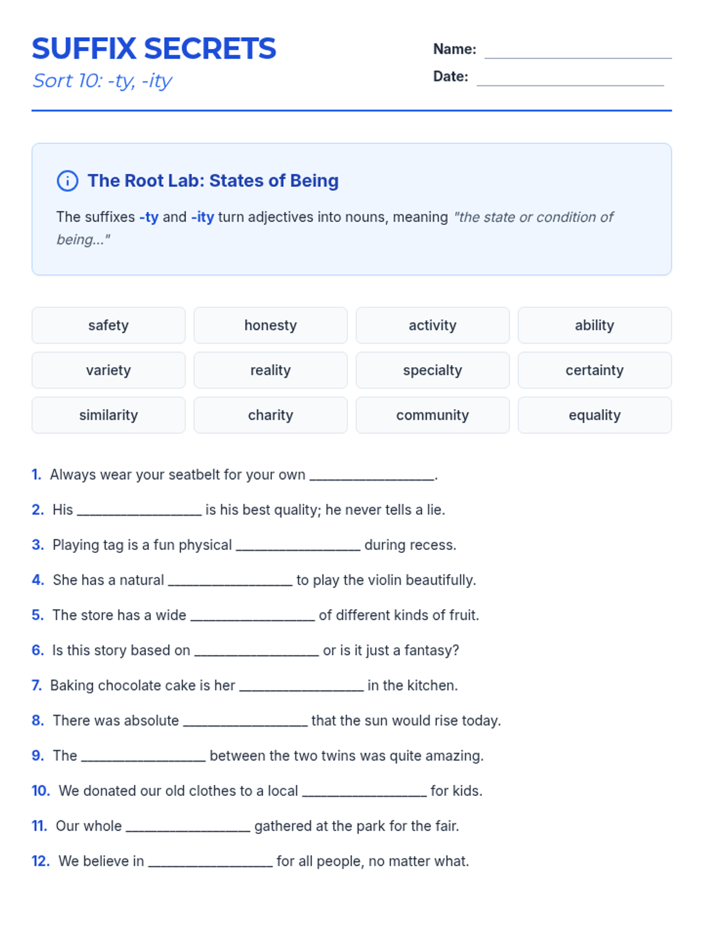The image size is (703, 937).
Task: Select the 'similarity' word box
Action: 108,415
